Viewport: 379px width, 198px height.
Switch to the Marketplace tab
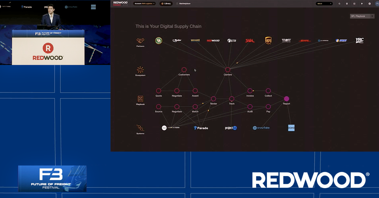[184, 3]
